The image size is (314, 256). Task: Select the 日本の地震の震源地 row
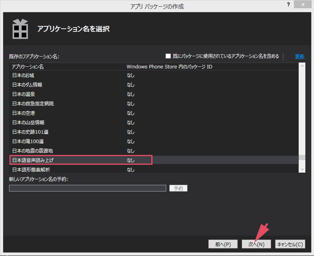tap(154, 151)
